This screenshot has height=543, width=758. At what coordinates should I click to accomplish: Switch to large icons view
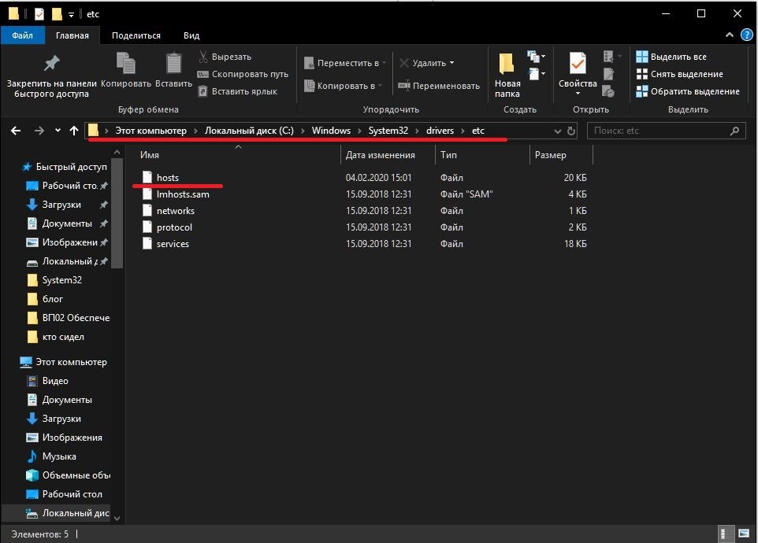(744, 534)
